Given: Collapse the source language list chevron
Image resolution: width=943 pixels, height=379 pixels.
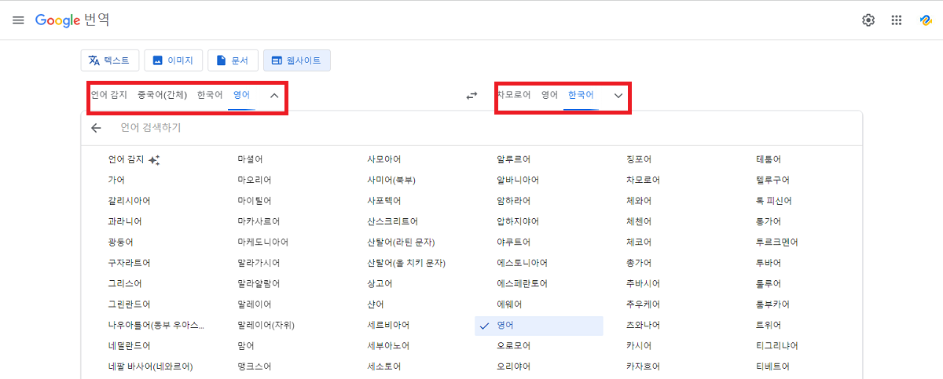Looking at the screenshot, I should point(274,96).
